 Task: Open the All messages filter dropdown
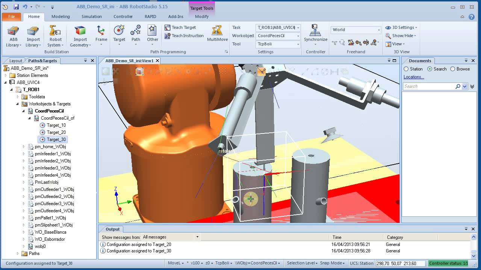coord(171,237)
